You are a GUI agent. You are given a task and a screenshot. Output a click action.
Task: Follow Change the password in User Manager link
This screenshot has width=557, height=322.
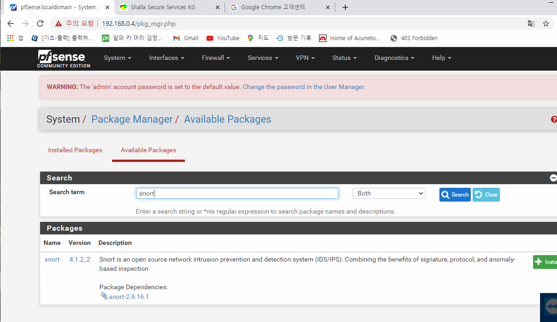(304, 87)
